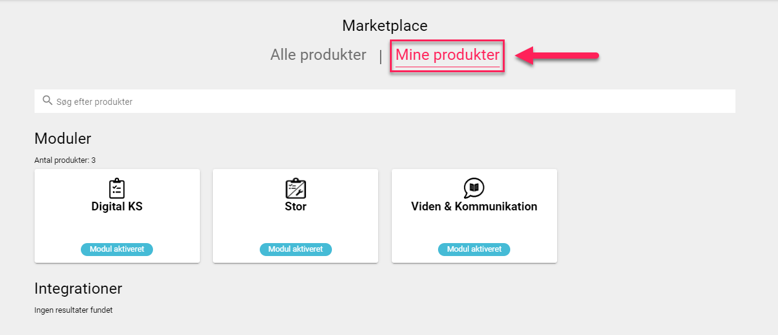Click the Marketplace page title

[x=385, y=26]
